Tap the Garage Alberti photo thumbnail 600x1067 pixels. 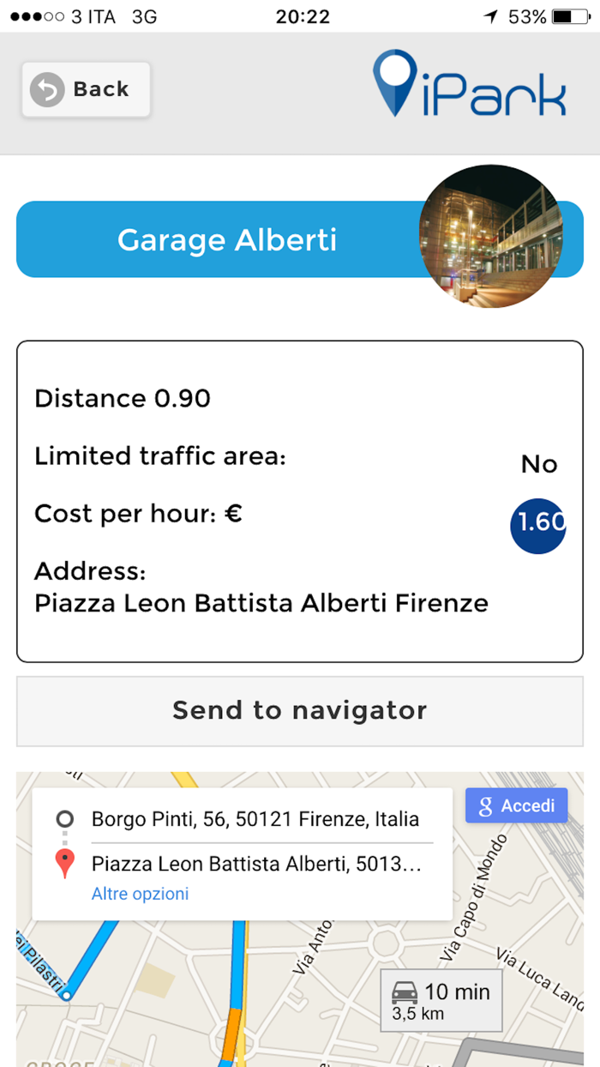point(491,236)
